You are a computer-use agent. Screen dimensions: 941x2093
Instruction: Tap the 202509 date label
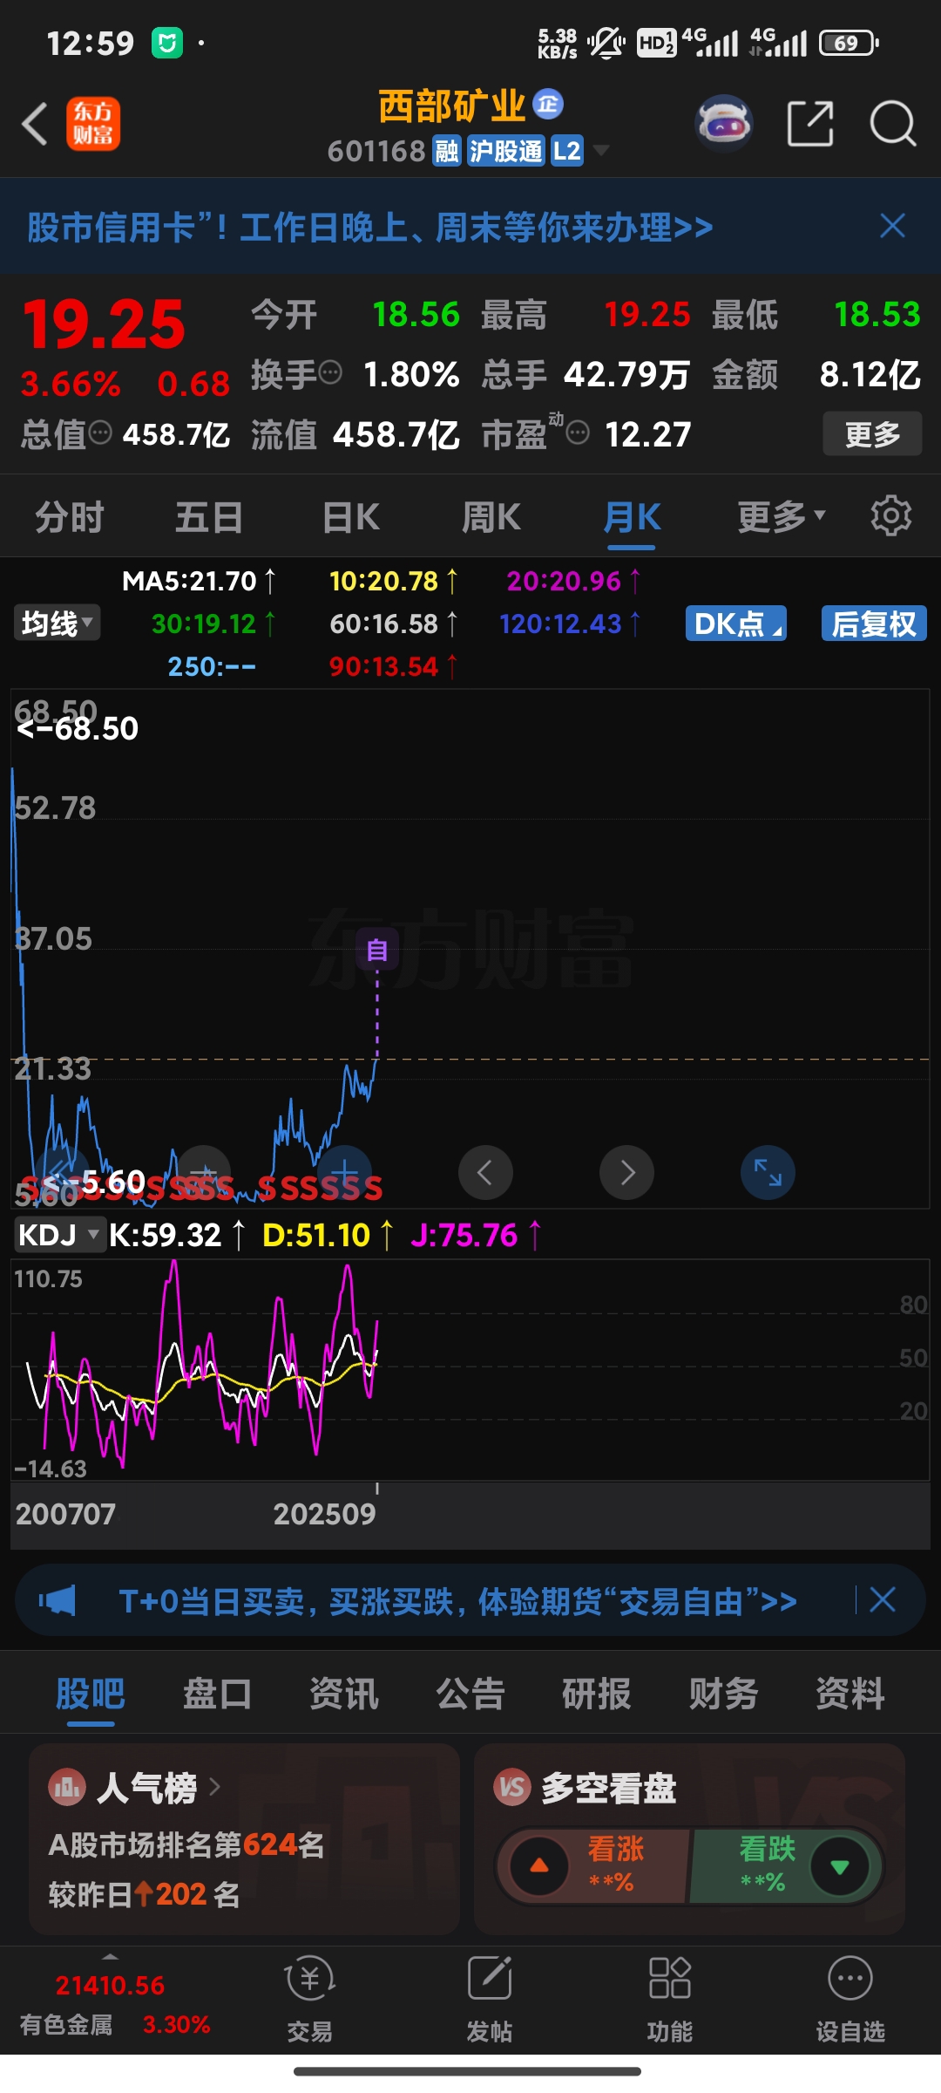tap(324, 1513)
